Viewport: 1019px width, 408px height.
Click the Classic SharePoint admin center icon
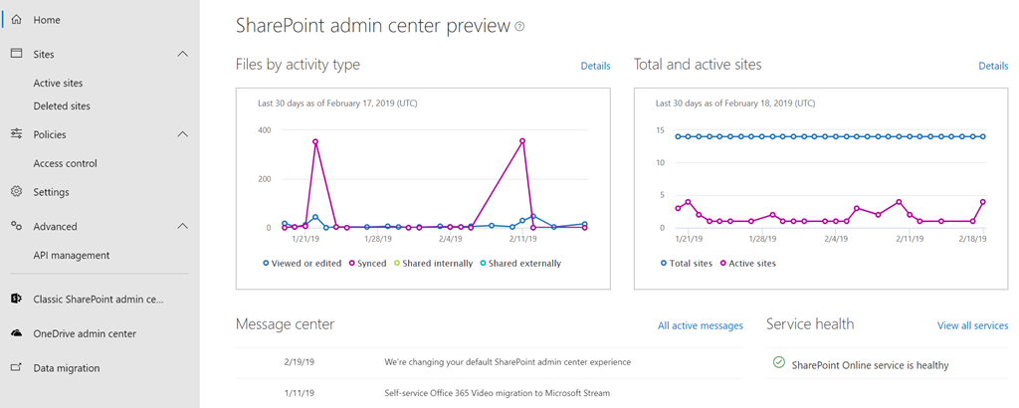coord(16,299)
